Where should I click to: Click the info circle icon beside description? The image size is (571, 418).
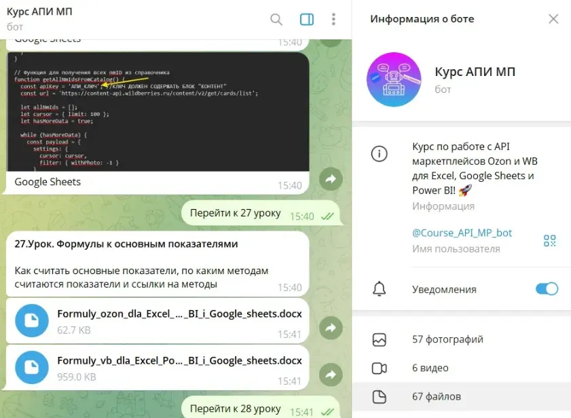[x=379, y=153]
